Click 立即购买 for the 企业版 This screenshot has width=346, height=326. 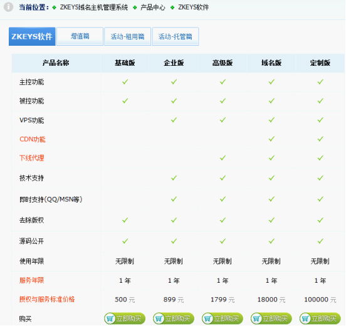point(174,318)
